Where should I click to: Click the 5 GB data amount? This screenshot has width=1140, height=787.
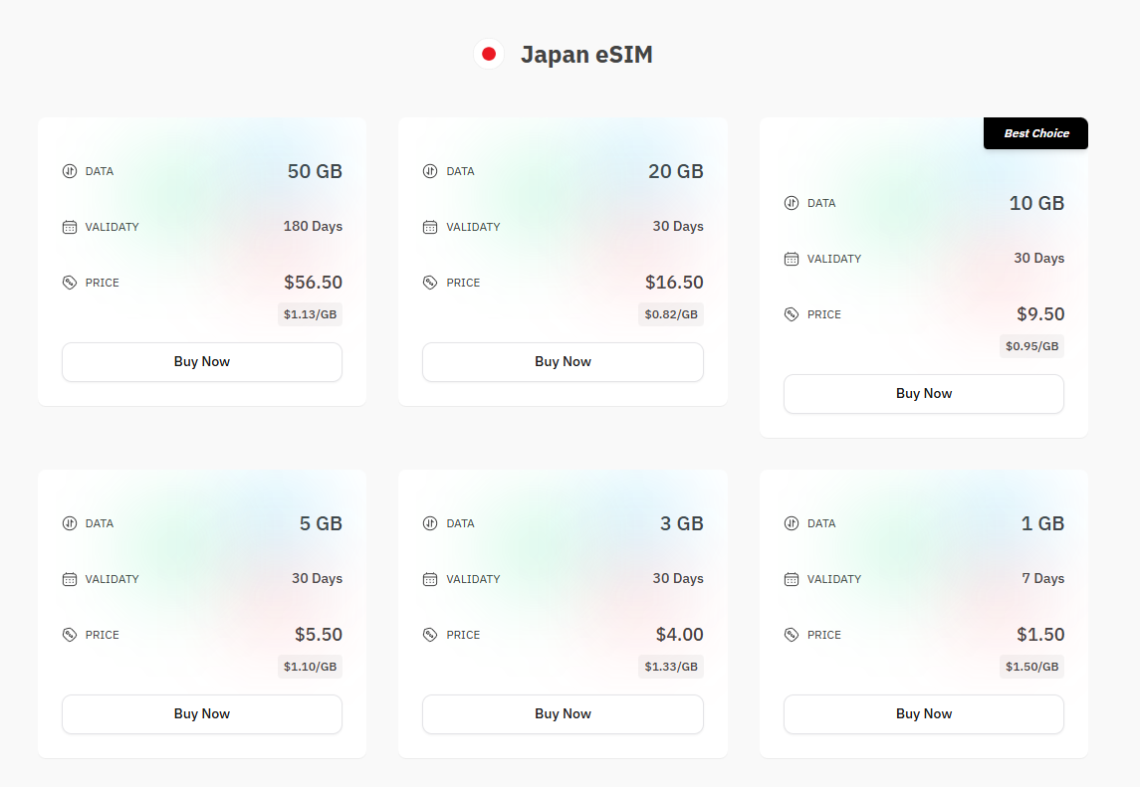click(321, 523)
